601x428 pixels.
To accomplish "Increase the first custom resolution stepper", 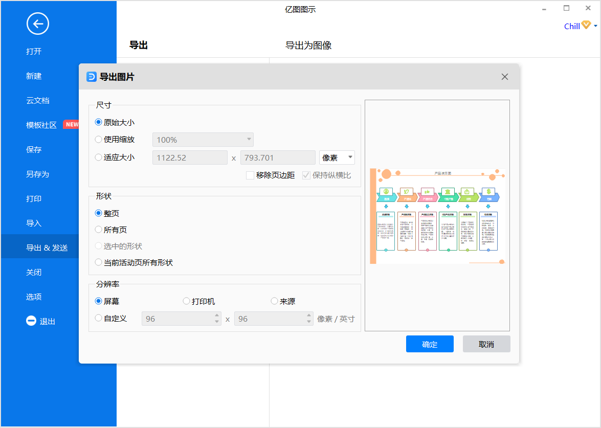I will click(217, 316).
